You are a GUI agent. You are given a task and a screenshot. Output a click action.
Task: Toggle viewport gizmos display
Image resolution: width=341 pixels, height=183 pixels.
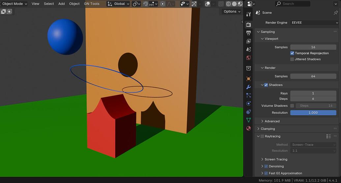point(194,4)
